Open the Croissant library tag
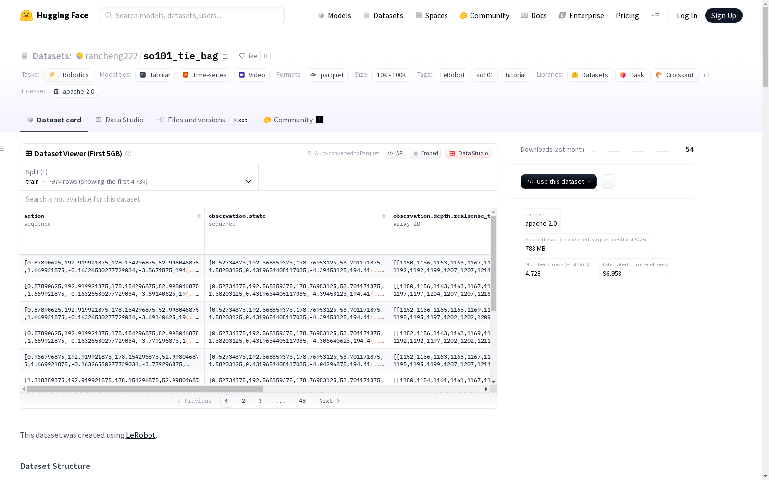The height and width of the screenshot is (480, 769). (675, 75)
